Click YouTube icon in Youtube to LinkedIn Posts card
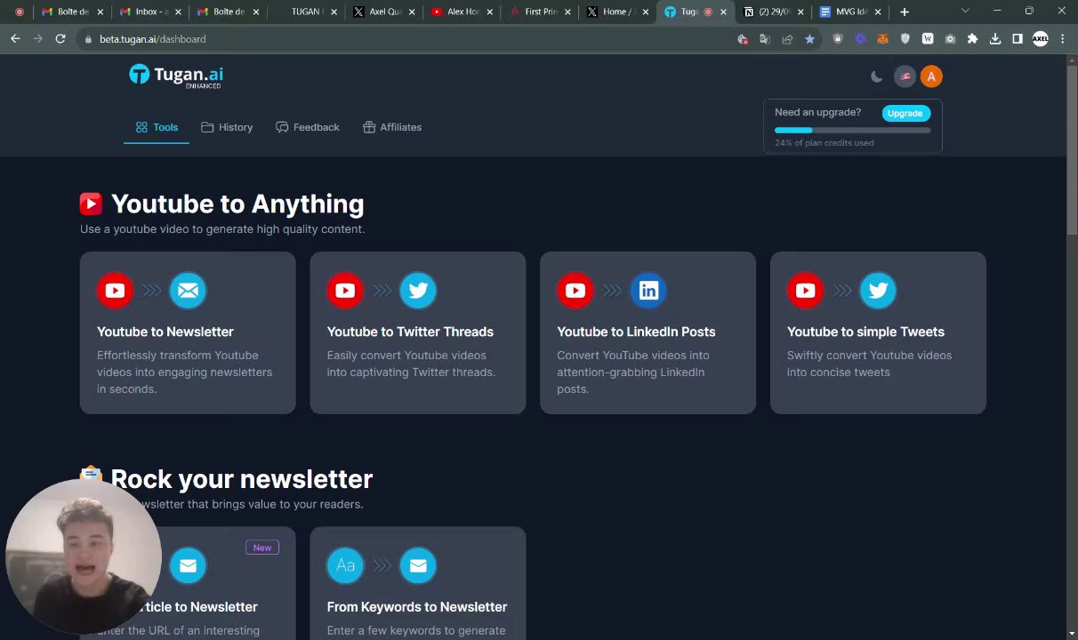1078x640 pixels. tap(575, 291)
